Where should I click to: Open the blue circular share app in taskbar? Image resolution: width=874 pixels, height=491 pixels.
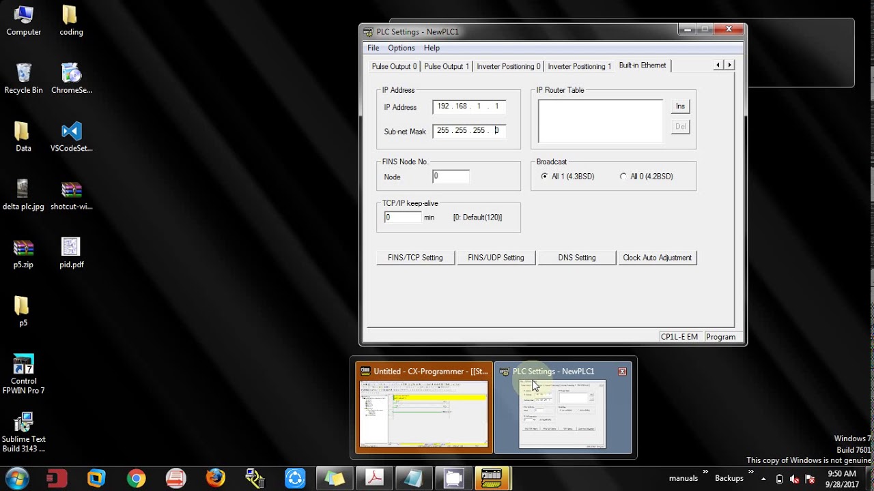tap(295, 479)
